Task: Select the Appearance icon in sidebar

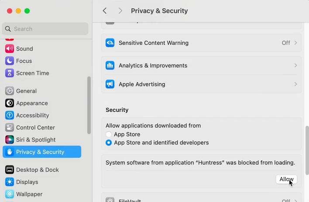Action: click(x=10, y=103)
